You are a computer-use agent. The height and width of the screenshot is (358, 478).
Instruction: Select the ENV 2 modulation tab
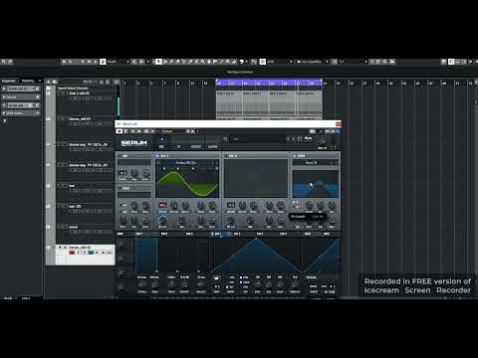[x=164, y=234]
